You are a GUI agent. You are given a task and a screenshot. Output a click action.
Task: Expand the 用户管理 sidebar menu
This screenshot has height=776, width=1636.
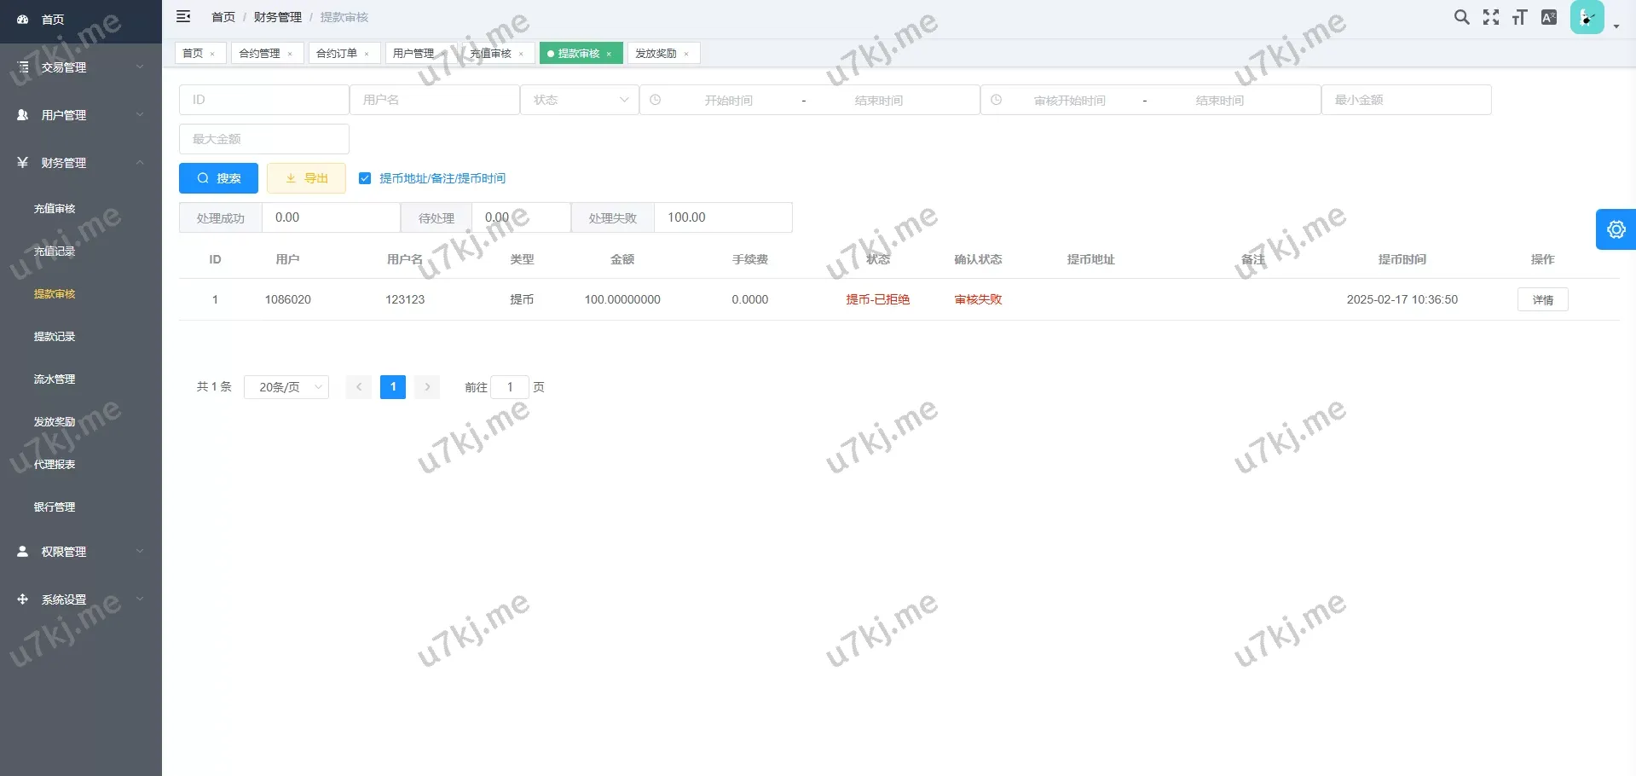point(81,115)
